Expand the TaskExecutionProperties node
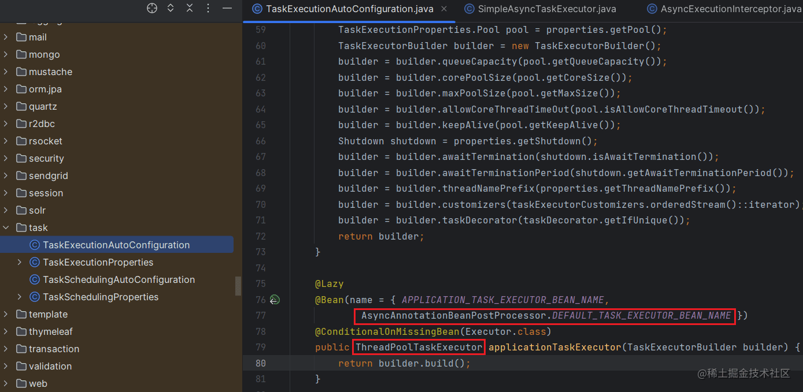803x392 pixels. pos(19,262)
